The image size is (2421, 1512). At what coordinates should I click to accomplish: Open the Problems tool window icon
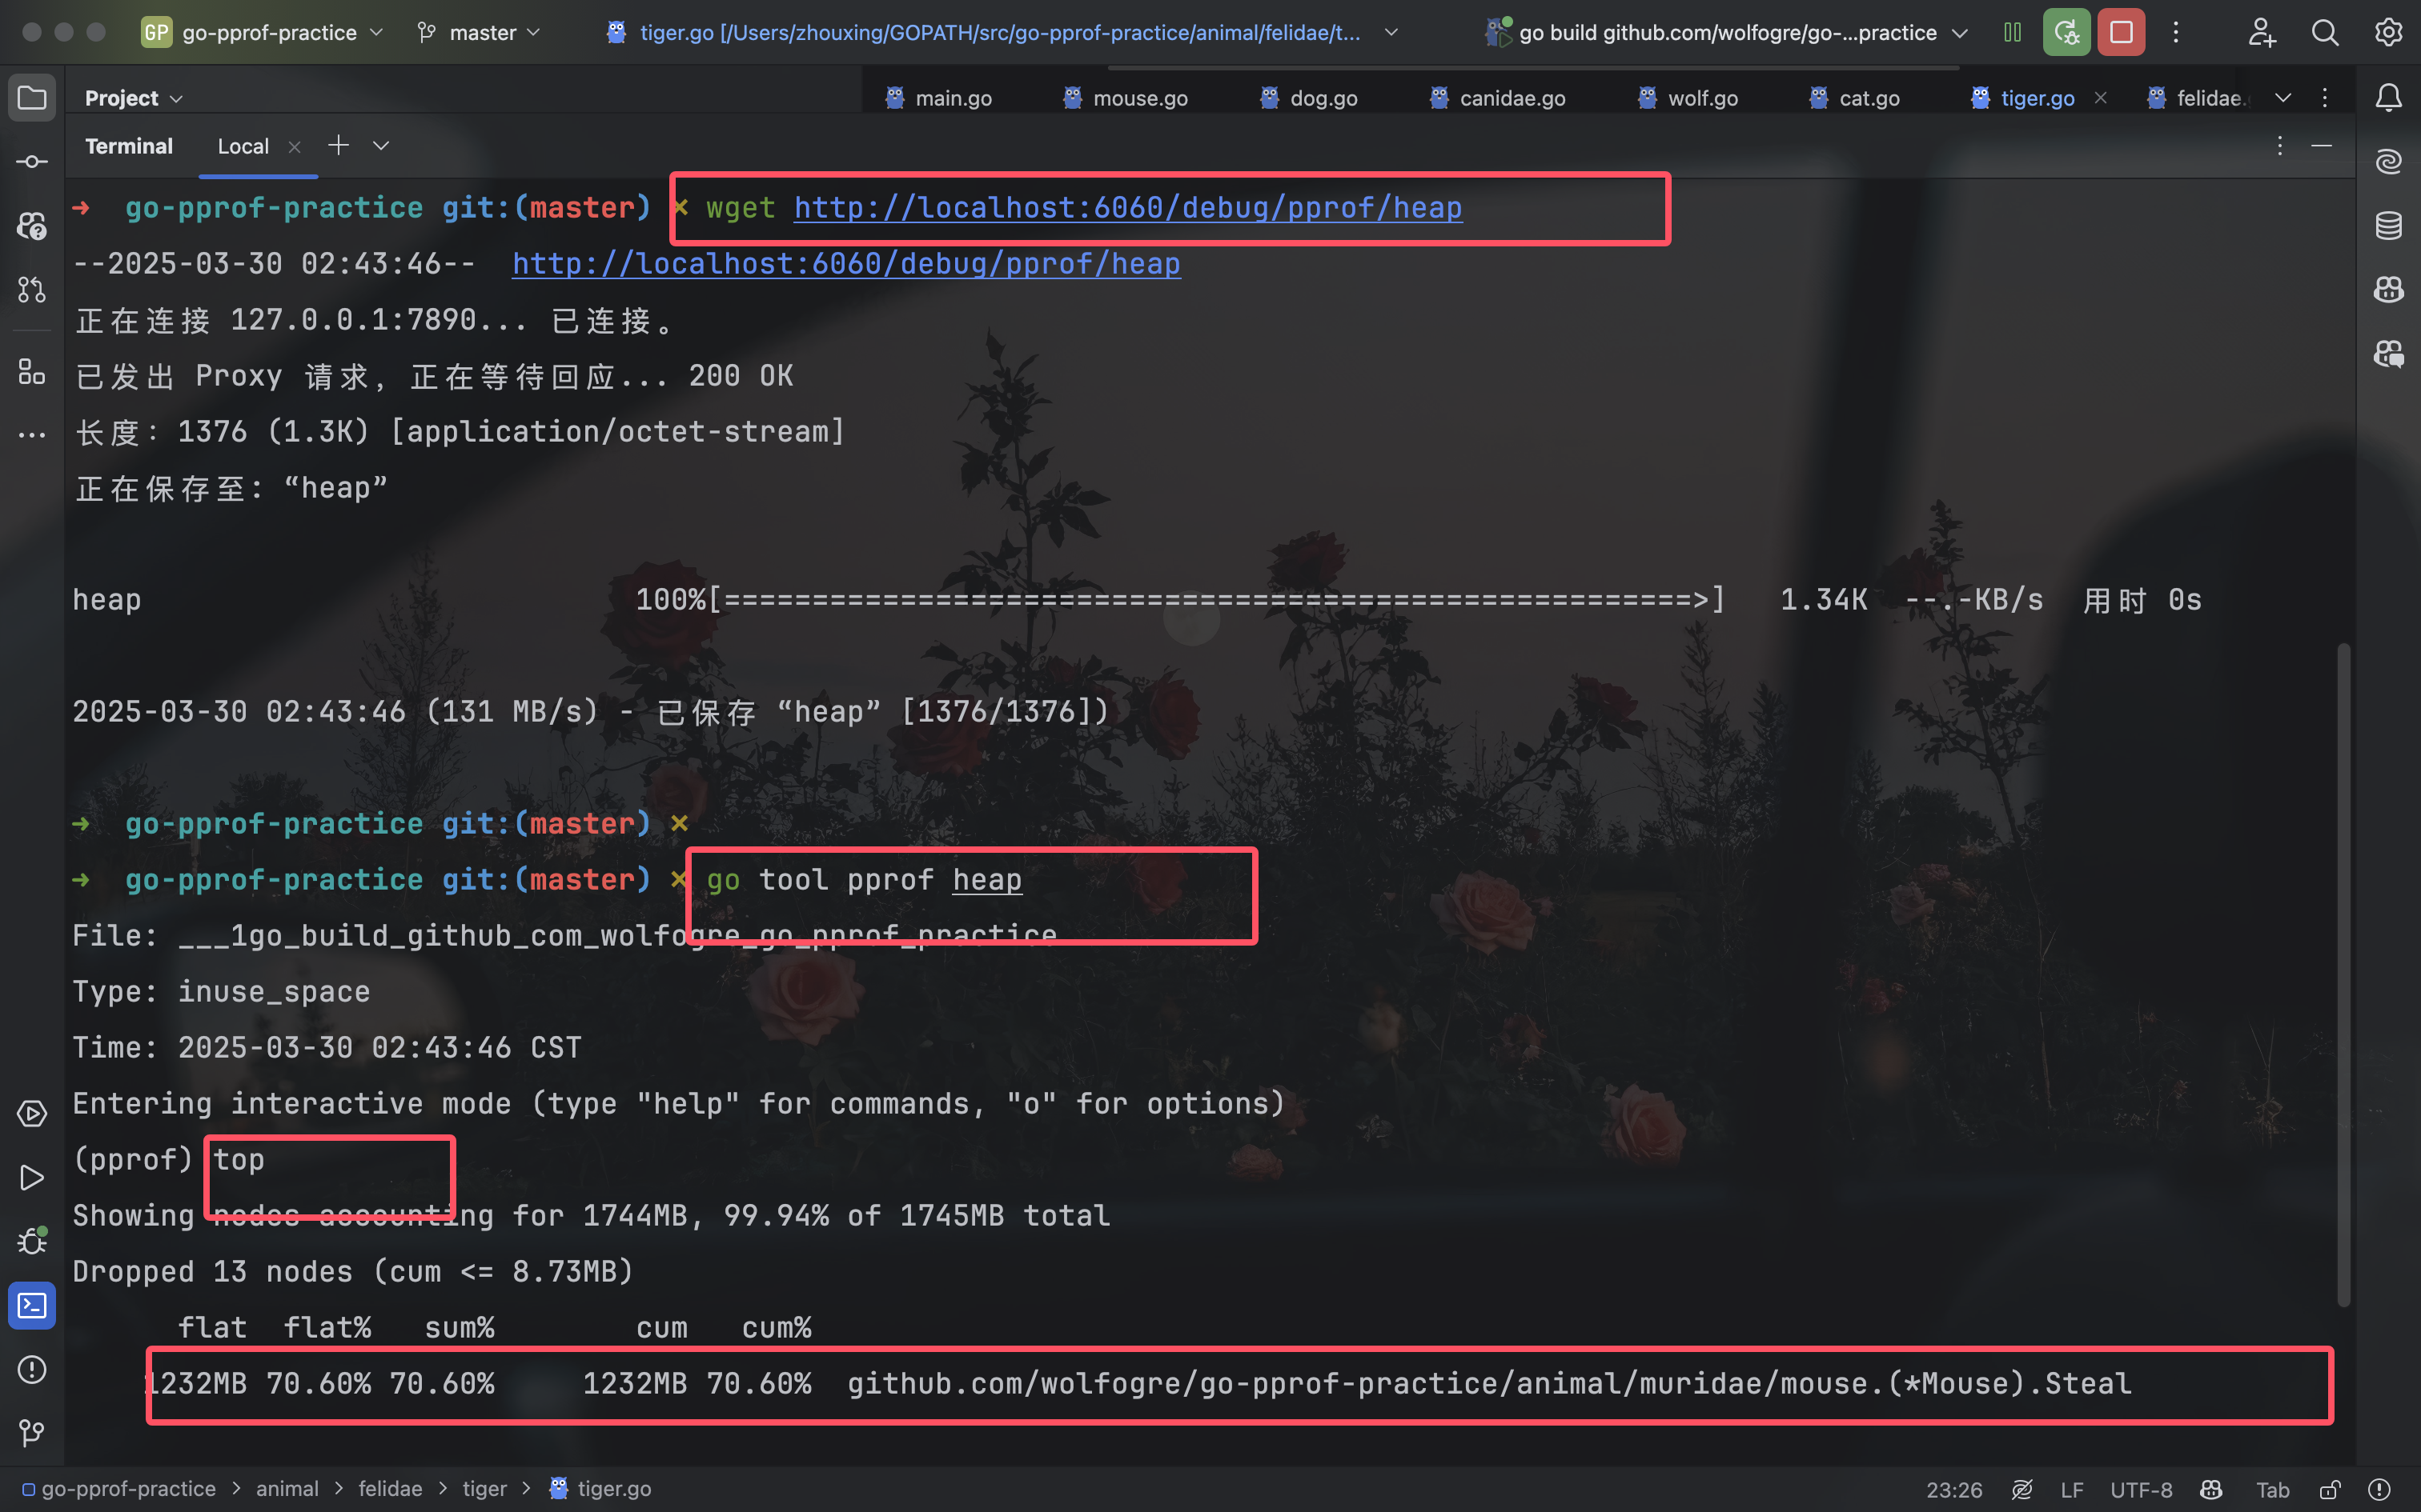(32, 1369)
